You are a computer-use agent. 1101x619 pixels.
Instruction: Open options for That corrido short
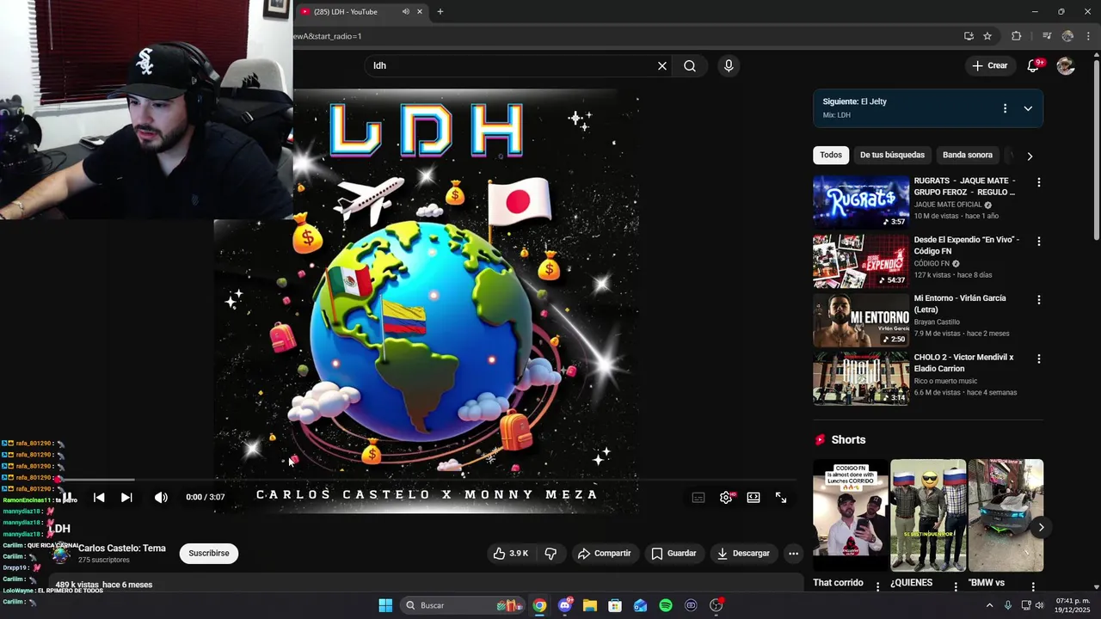(x=877, y=586)
